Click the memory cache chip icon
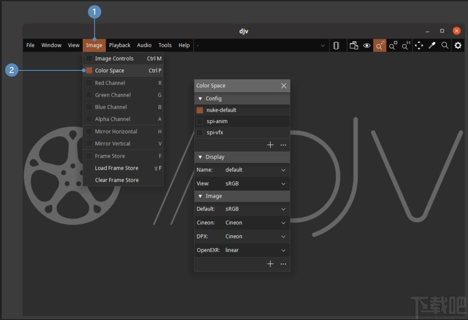468x320 pixels. 336,46
